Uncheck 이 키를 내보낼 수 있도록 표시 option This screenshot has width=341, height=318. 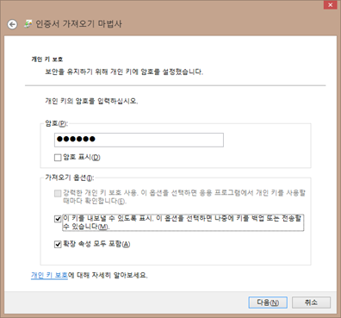click(58, 219)
